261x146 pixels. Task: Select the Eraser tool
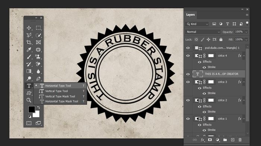coord(38,64)
